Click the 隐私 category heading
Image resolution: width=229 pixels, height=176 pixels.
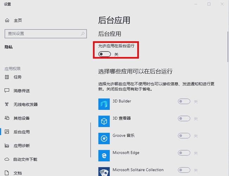click(x=8, y=47)
